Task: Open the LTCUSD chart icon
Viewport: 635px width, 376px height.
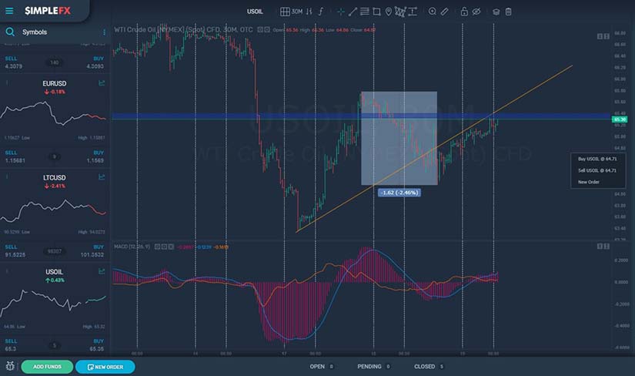Action: coord(102,177)
